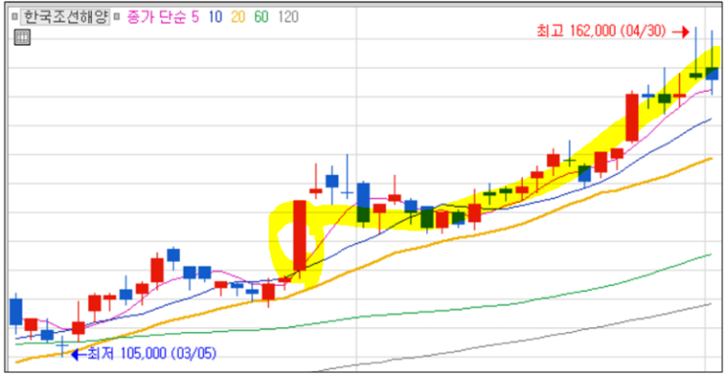The width and height of the screenshot is (726, 374).
Task: Click the candle marked by 최저 arrow
Action: click(x=62, y=346)
